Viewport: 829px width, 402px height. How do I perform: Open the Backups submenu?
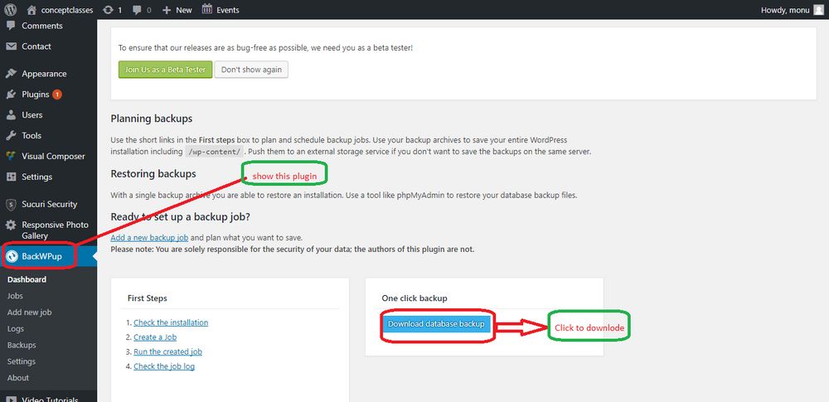(x=22, y=345)
